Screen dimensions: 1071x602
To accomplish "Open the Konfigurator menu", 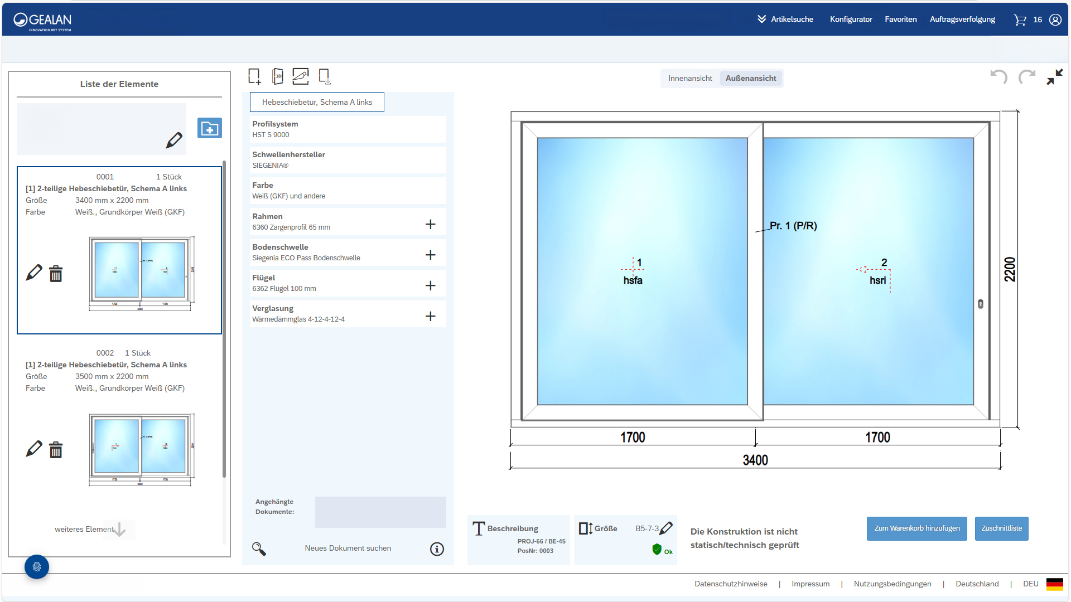I will (x=851, y=19).
